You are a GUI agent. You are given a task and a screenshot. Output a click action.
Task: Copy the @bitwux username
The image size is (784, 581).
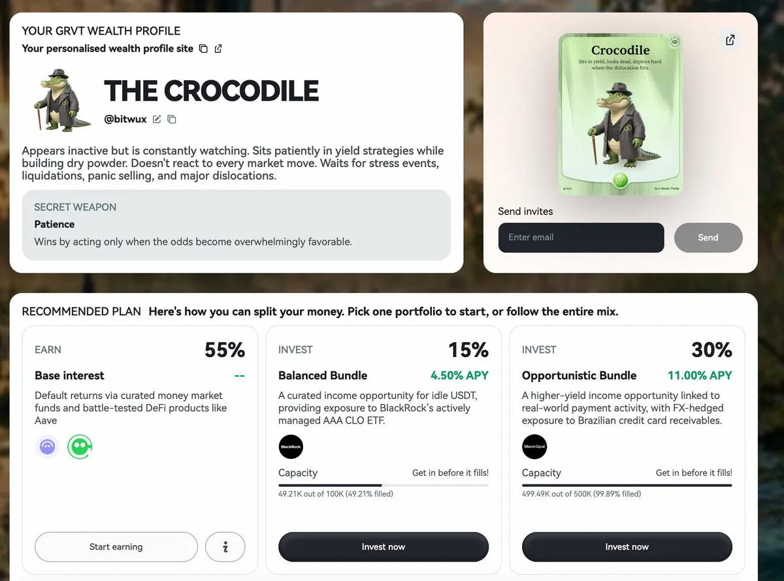coord(172,119)
